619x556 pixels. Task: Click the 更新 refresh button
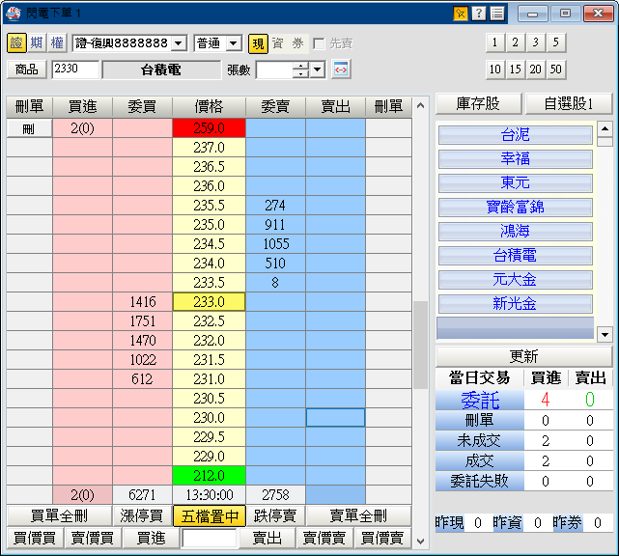click(x=524, y=356)
